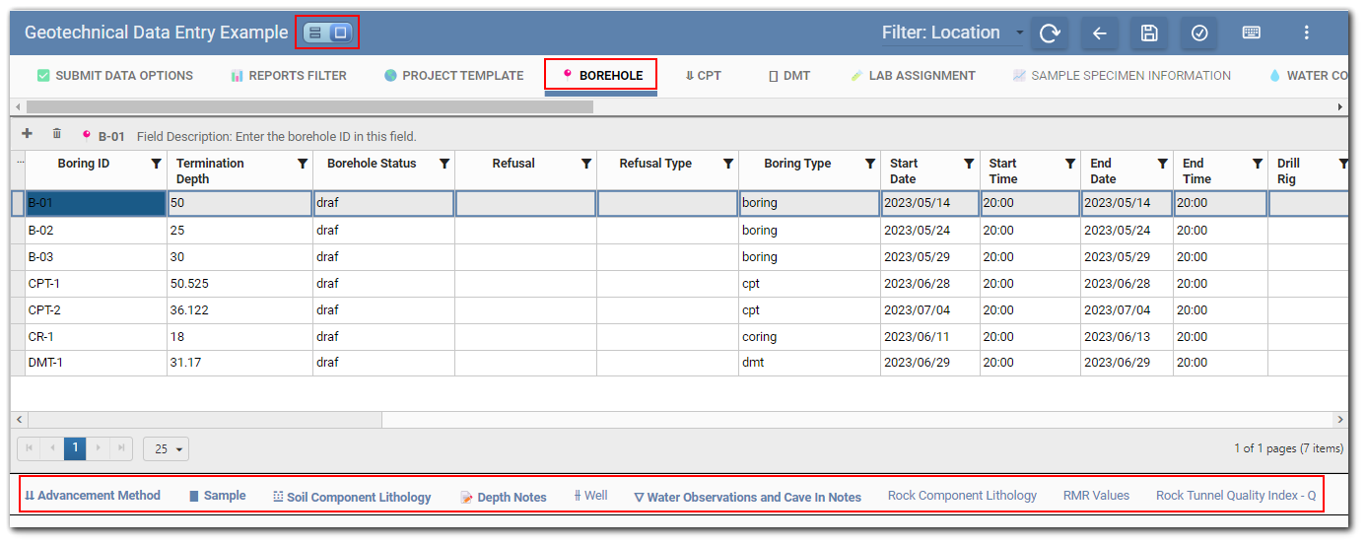Select the CR-1 row cell
Screen dimensions: 1366x545
click(x=96, y=337)
